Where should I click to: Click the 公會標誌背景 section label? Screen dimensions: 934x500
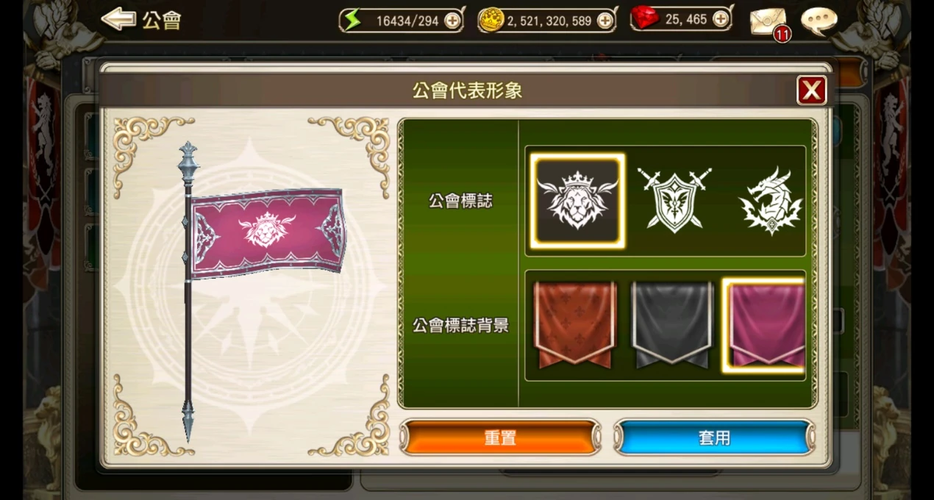pos(460,326)
